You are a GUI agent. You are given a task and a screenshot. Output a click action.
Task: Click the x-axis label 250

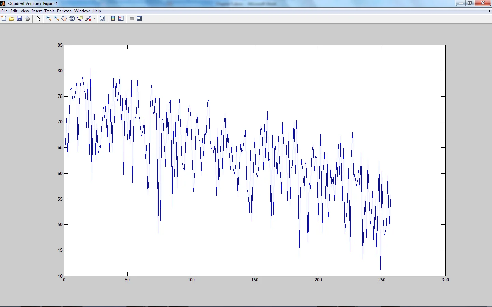pyautogui.click(x=382, y=280)
